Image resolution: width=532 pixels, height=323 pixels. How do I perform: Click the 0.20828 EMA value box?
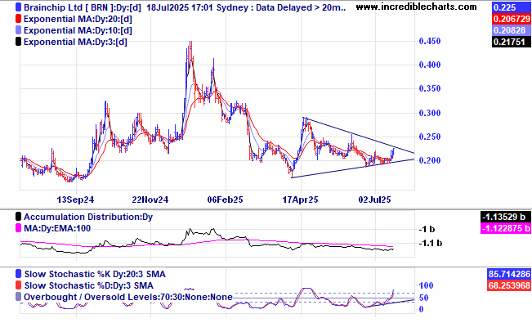512,30
